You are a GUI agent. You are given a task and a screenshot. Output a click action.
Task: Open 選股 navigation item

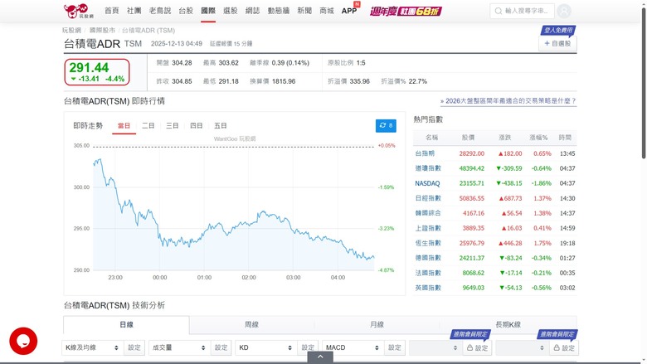pyautogui.click(x=231, y=11)
